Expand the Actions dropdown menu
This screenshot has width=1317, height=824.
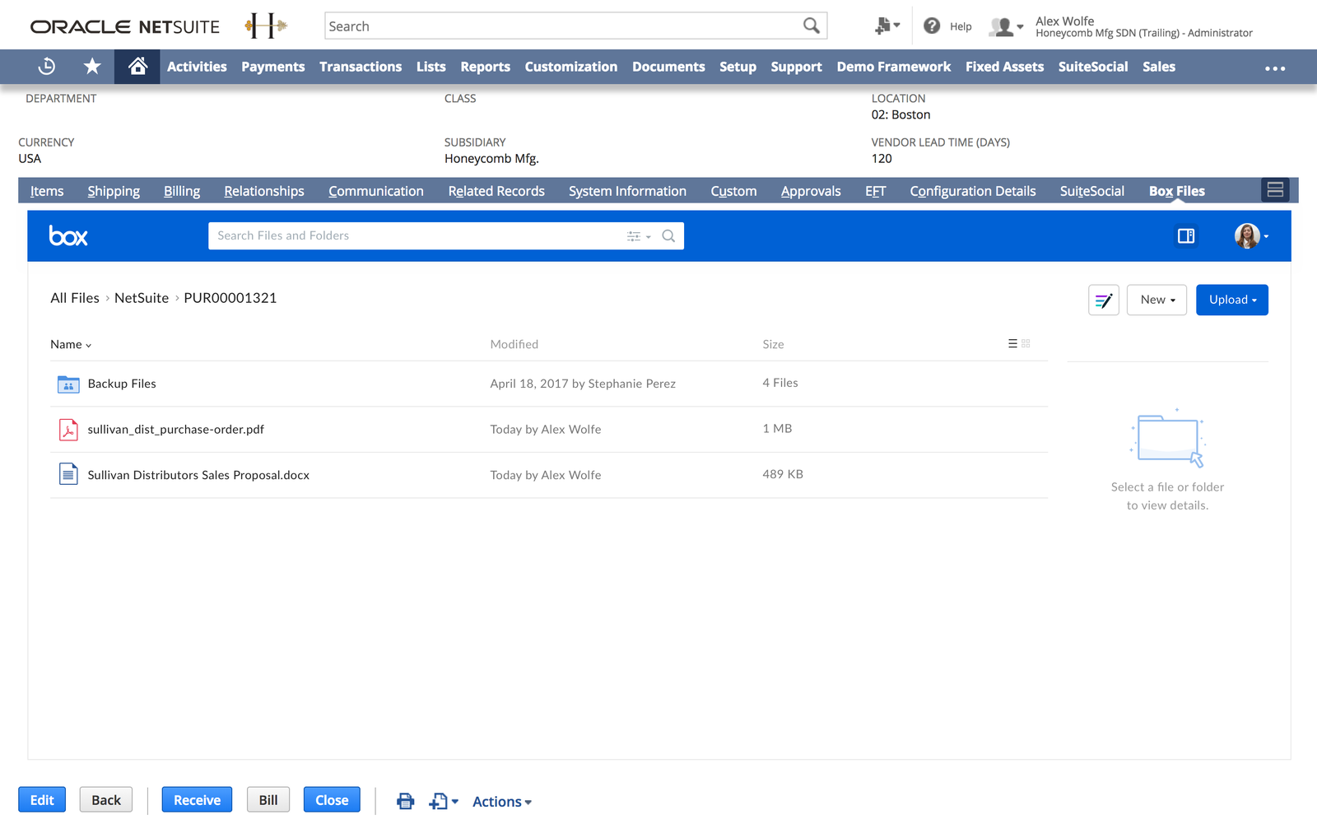(502, 802)
